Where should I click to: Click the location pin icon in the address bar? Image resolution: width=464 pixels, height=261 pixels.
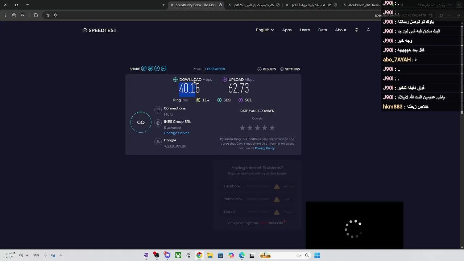click(55, 15)
